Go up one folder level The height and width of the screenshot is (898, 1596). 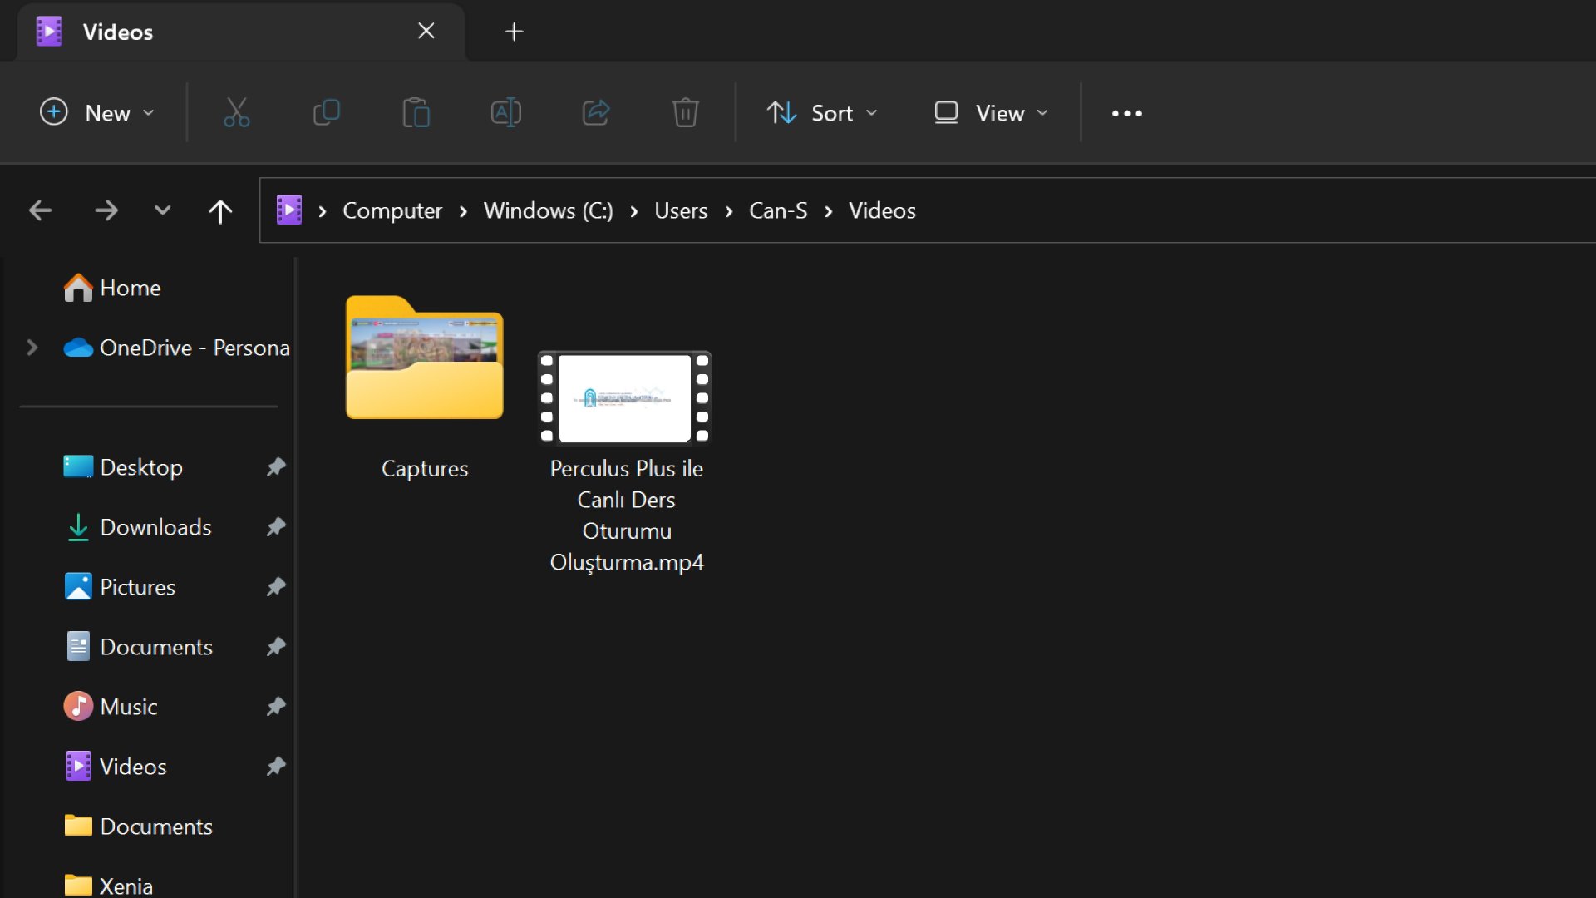tap(220, 211)
